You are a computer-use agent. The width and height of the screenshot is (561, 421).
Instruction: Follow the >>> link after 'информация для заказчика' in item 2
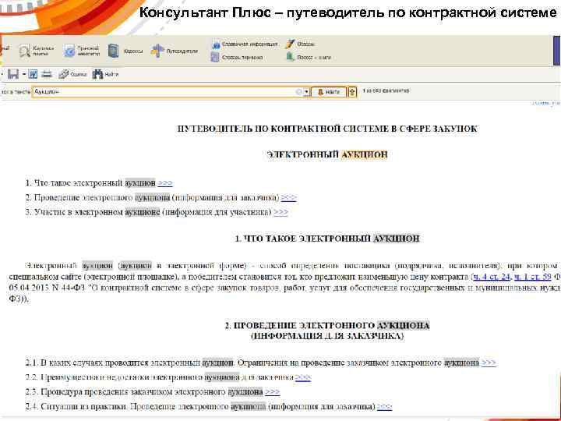point(289,197)
